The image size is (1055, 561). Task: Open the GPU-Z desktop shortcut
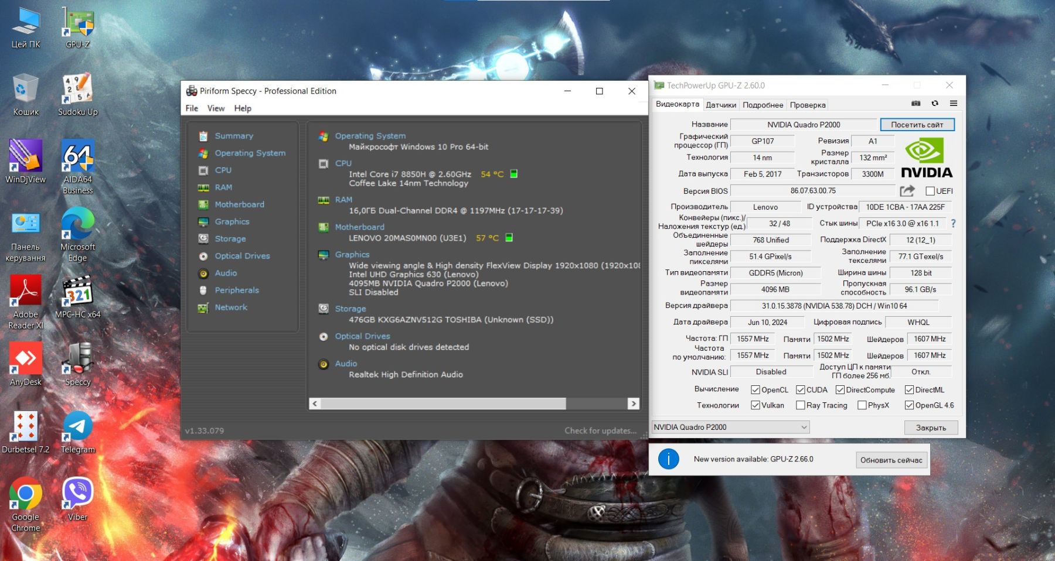(x=78, y=27)
